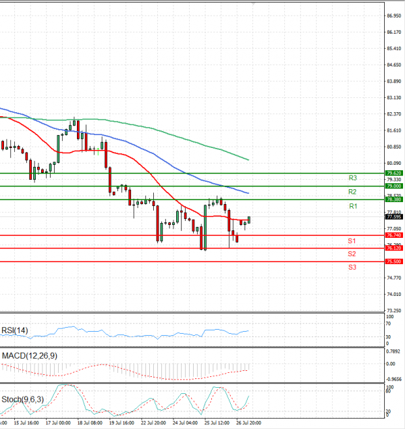The width and height of the screenshot is (405, 429).
Task: Click the Stoch(9,6,3) indicator label
Action: click(x=23, y=399)
